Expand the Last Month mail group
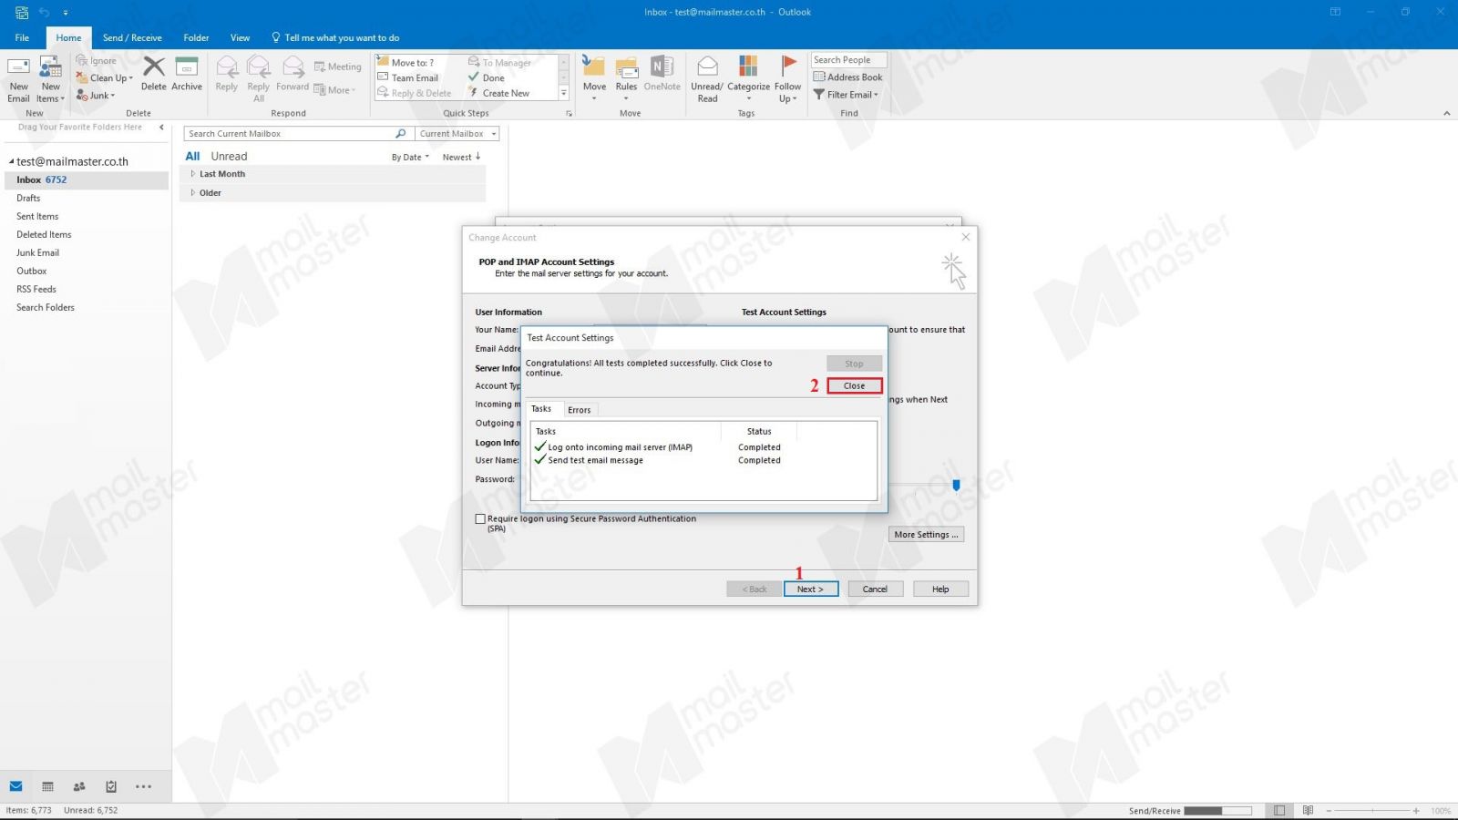 point(192,174)
